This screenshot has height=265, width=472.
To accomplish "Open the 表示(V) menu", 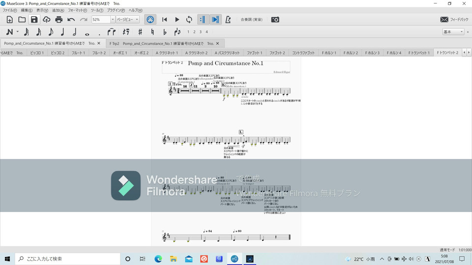I will (x=42, y=10).
